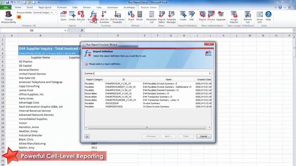Click the Execute report icon
Viewport: 296px width, 166px height.
pos(81,17)
